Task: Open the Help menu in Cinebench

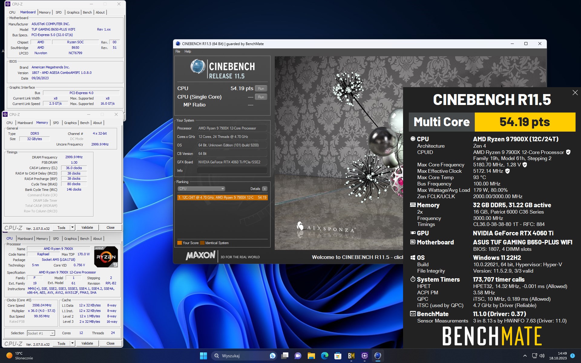Action: click(x=188, y=51)
